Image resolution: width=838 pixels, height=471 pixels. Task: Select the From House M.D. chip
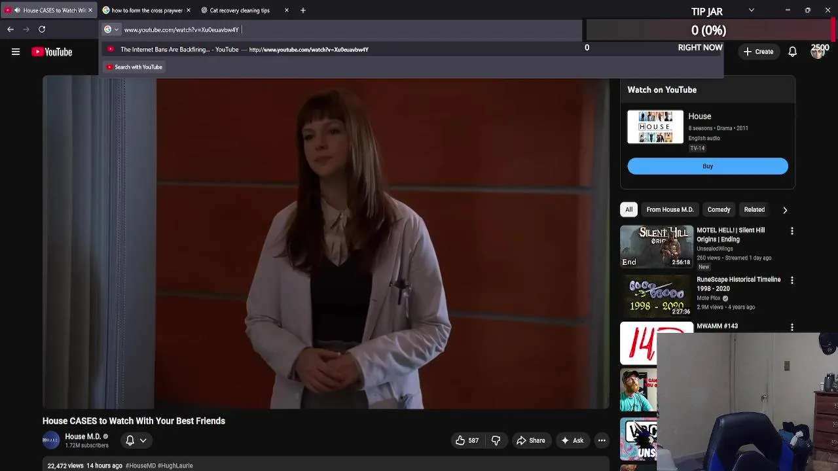(x=670, y=209)
